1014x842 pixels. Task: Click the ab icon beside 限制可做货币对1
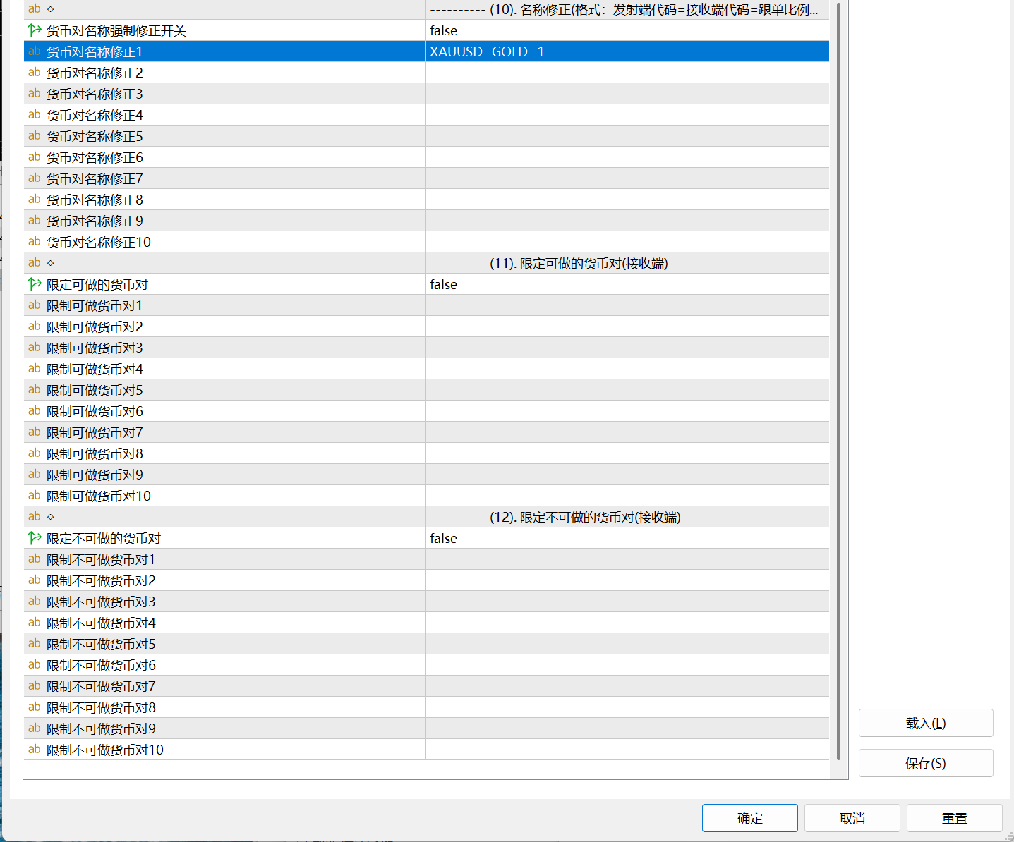pyautogui.click(x=35, y=305)
